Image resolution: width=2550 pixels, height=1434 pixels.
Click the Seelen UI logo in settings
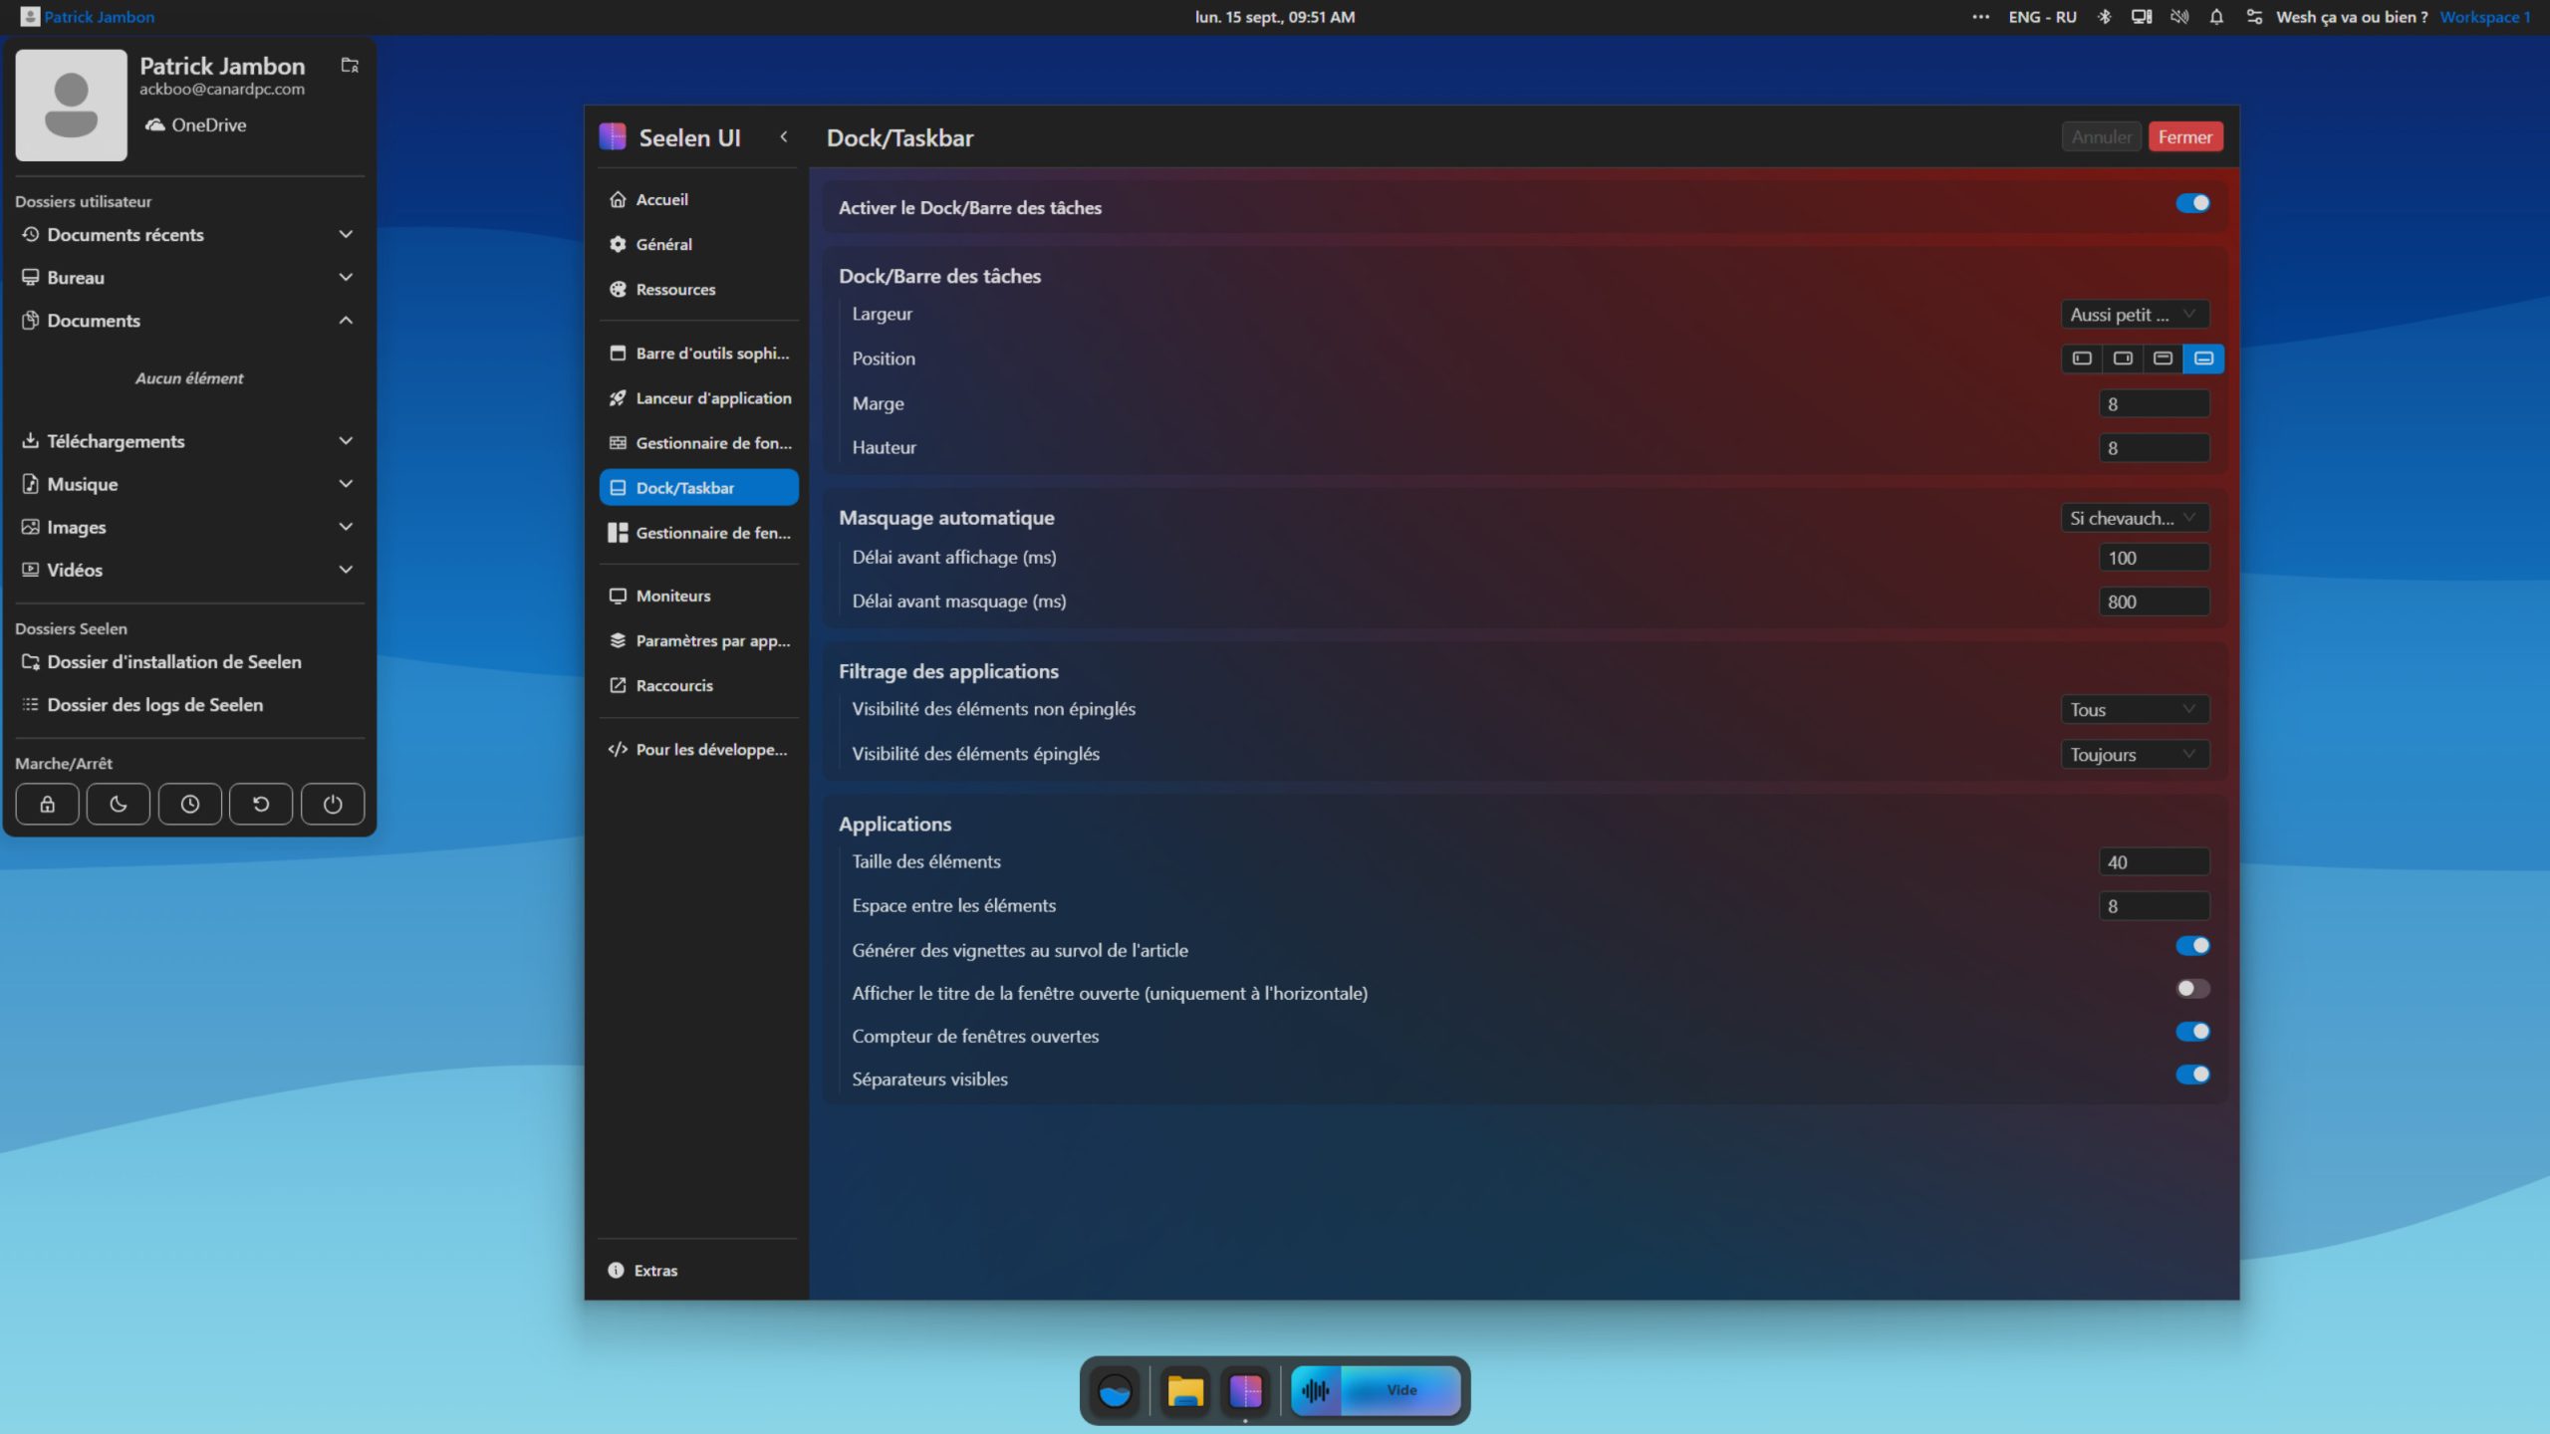(613, 137)
